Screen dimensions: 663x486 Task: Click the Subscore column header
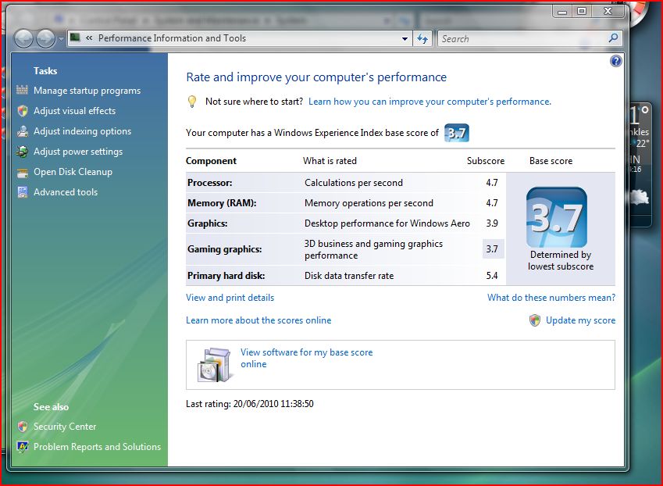point(486,161)
